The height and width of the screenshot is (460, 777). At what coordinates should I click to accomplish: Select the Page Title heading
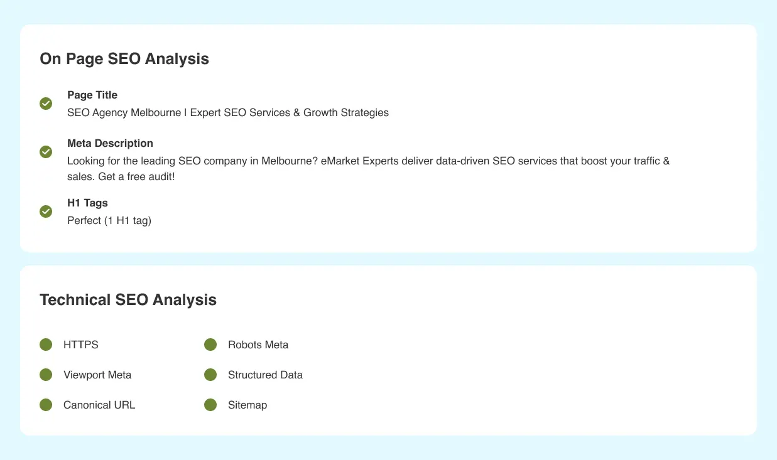[x=92, y=95]
